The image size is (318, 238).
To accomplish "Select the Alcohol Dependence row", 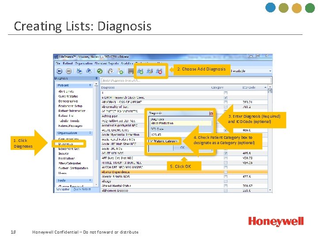I will pyautogui.click(x=184, y=172).
